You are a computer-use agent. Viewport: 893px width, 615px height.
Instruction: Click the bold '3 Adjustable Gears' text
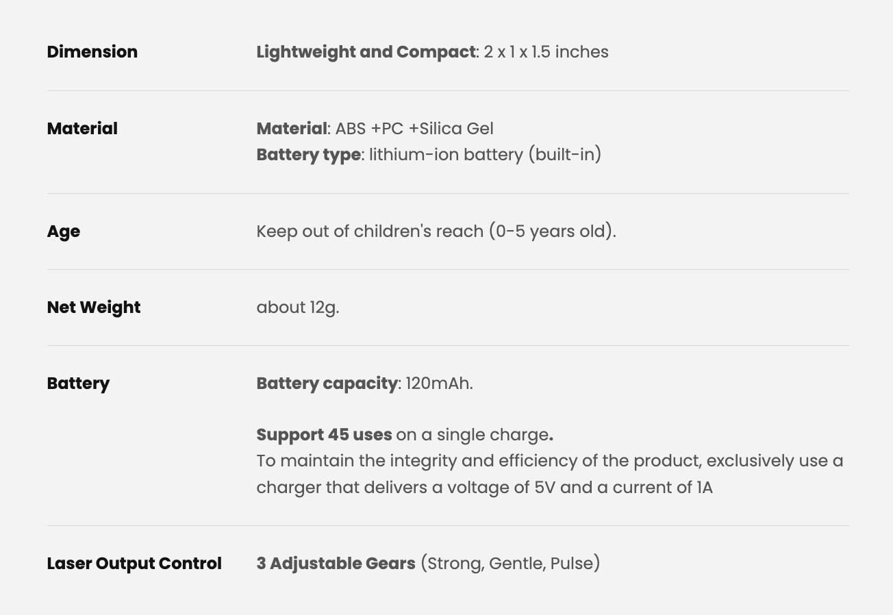pos(336,564)
